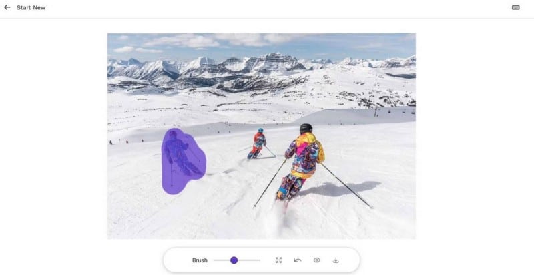Screen dimensions: 534x275
Task: Download the edited image
Action: tap(336, 260)
